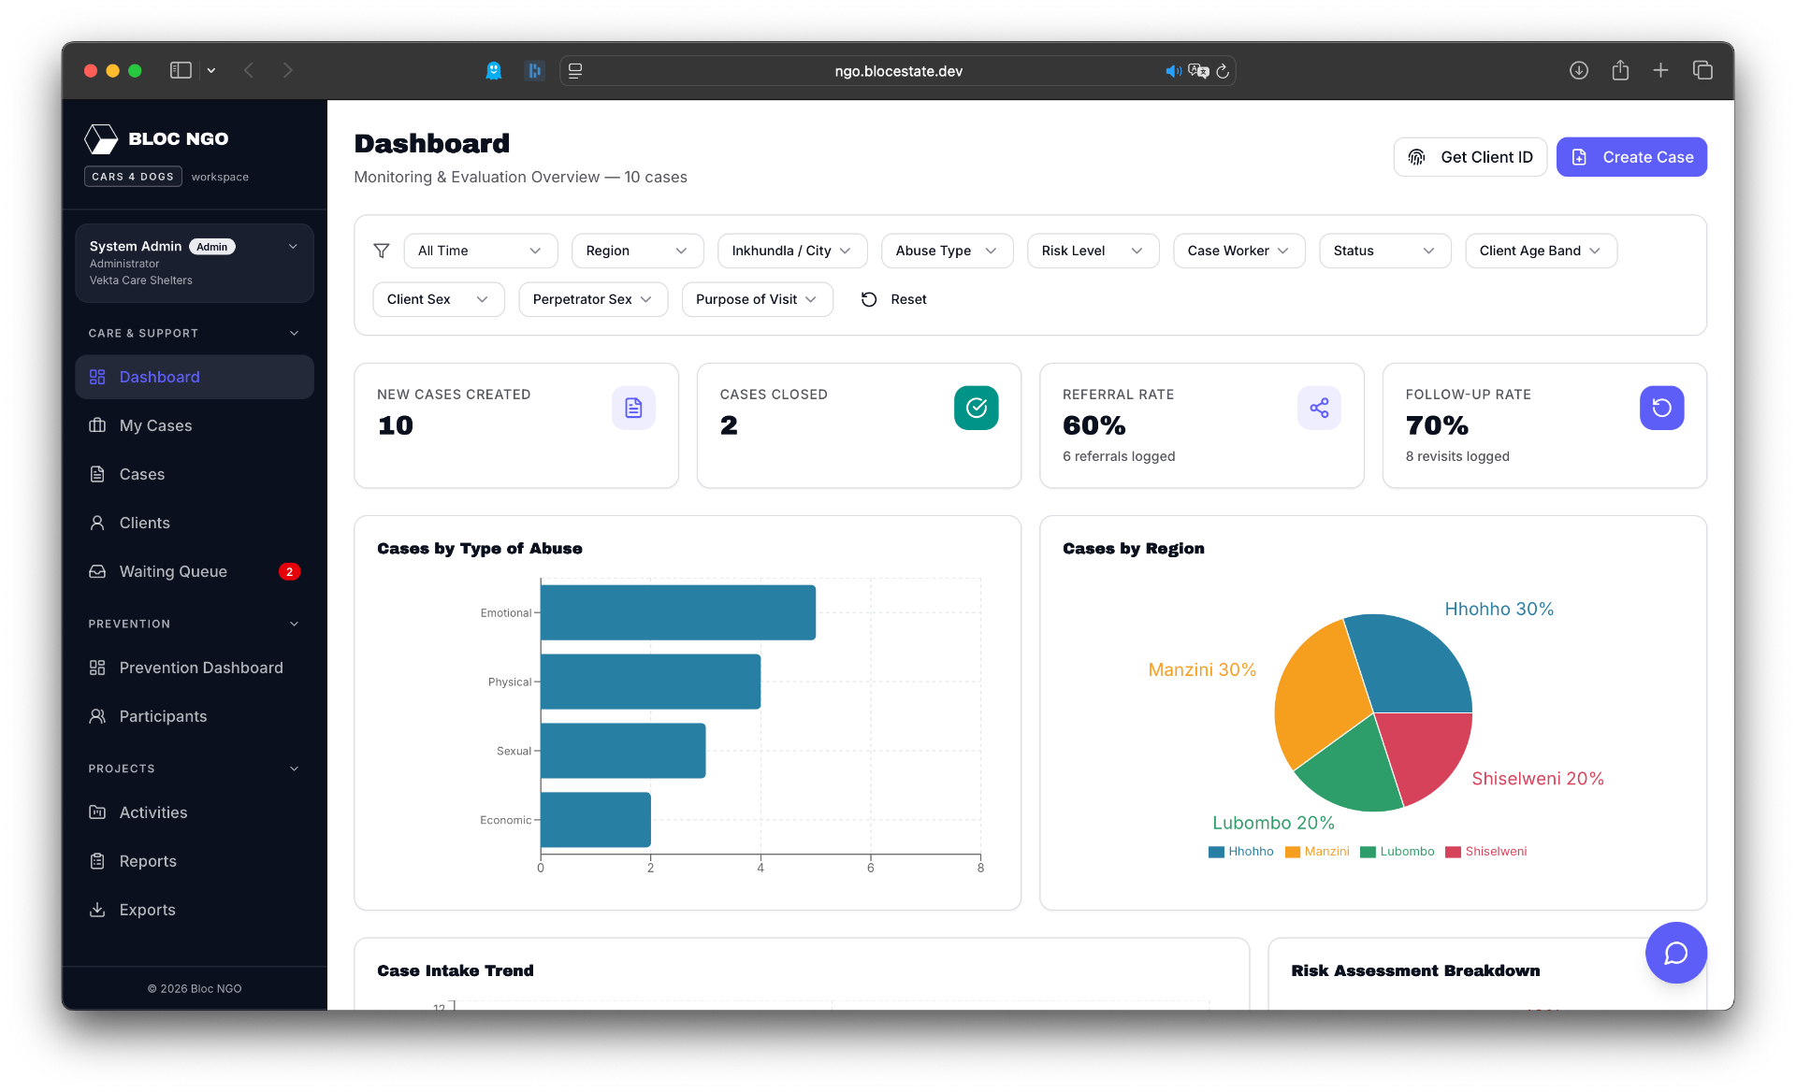Click the Safari share icon
Viewport: 1796px width, 1092px height.
1620,70
